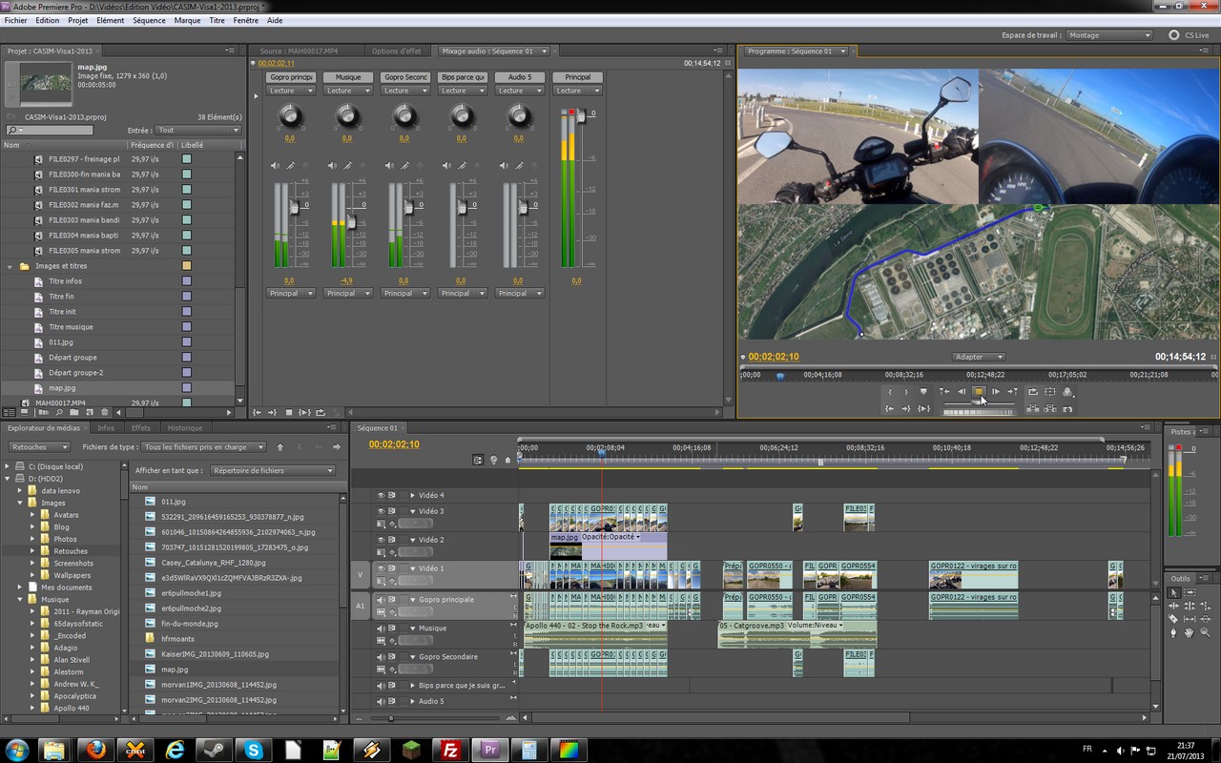Screen dimensions: 1221x763
Task: Expand the Vidéo 4 track
Action: [x=412, y=495]
